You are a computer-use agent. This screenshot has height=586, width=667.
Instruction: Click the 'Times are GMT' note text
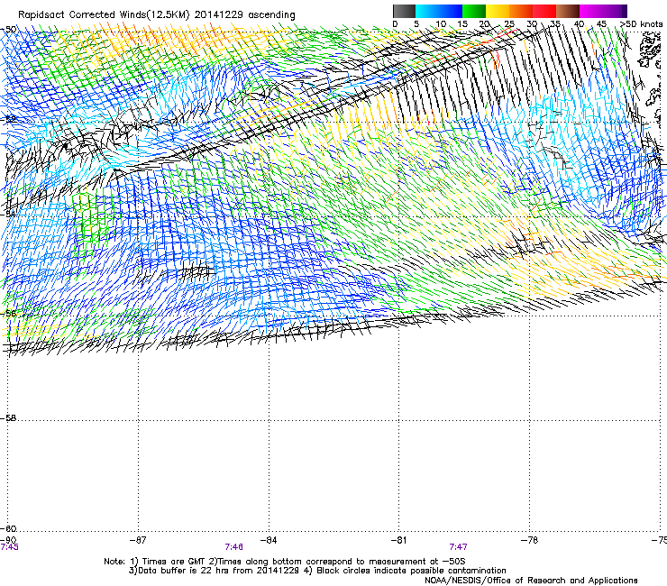point(174,562)
